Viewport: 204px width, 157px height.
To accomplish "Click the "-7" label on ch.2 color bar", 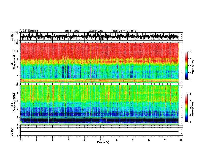I will (190, 122).
